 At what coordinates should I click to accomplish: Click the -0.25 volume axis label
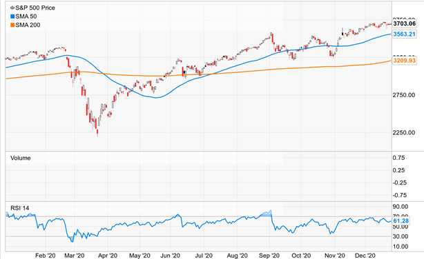point(400,183)
